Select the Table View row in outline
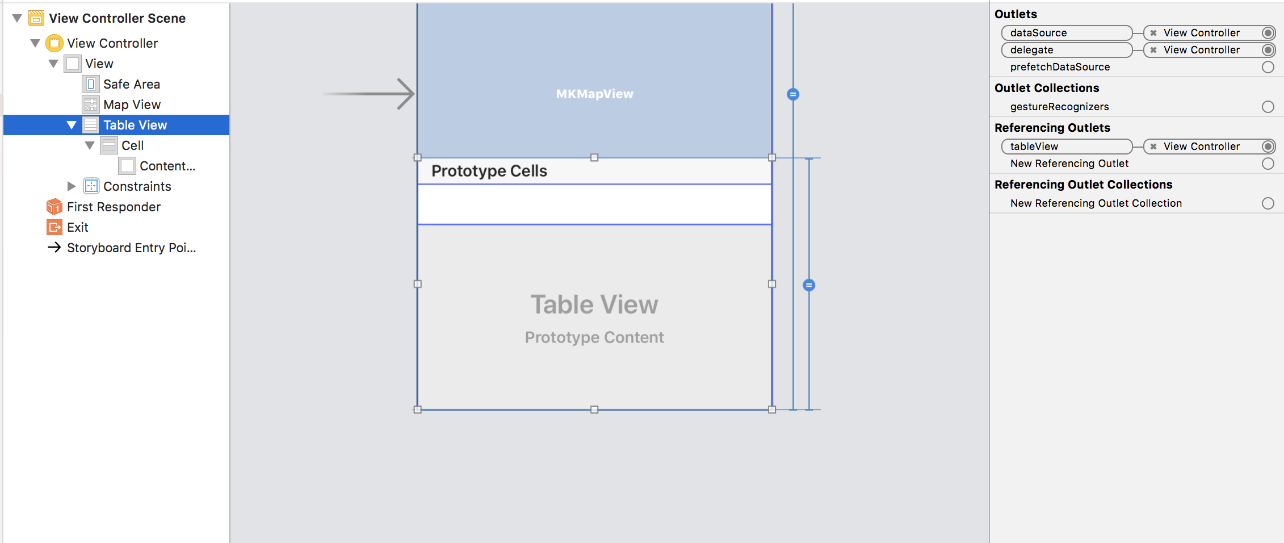The image size is (1284, 543). tap(116, 125)
